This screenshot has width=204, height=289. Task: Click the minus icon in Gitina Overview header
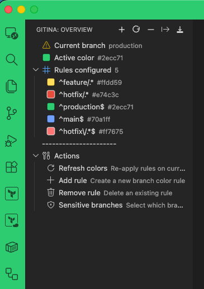(x=151, y=30)
